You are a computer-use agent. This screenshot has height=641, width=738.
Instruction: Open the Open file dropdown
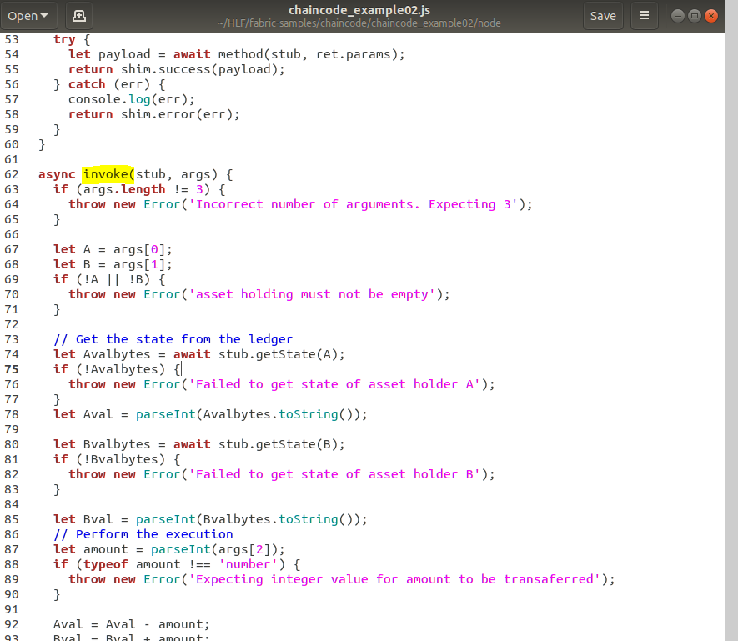pos(28,16)
